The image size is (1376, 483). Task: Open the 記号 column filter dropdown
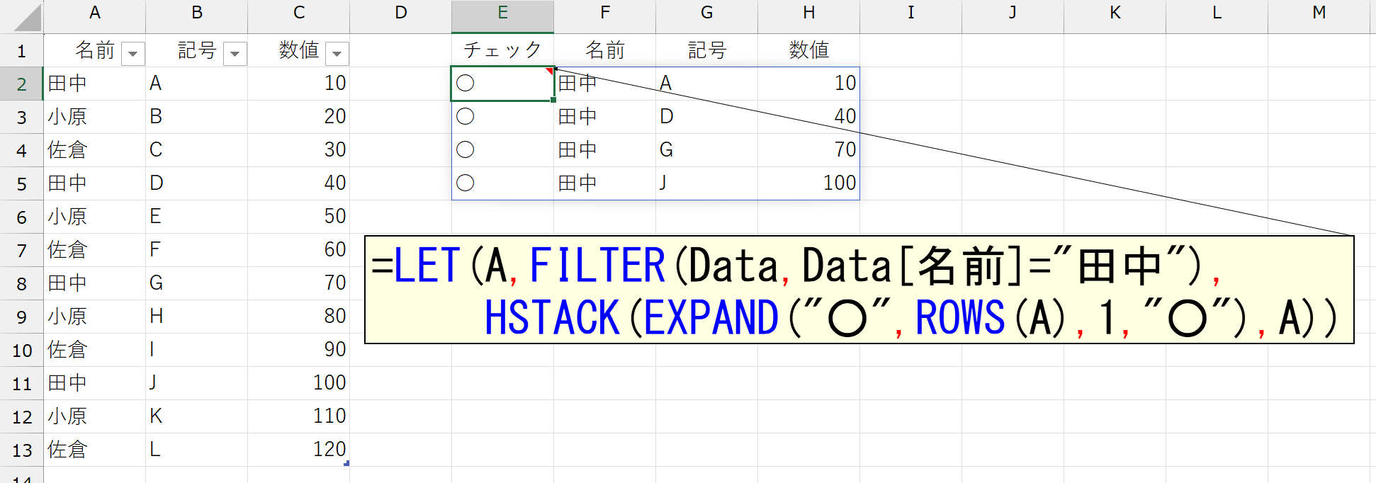[235, 54]
